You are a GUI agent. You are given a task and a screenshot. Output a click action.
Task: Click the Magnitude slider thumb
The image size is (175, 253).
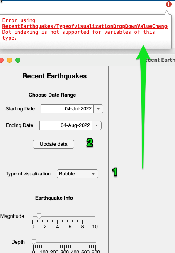click(39, 216)
